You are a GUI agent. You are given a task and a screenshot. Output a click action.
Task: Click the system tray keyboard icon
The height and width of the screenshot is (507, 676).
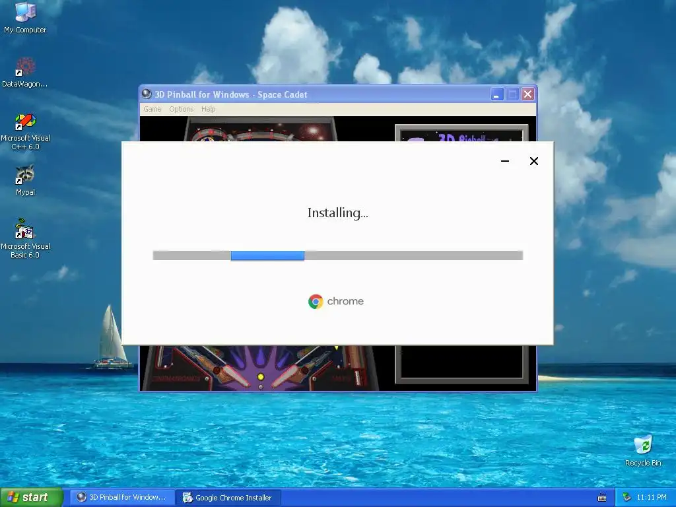(602, 498)
